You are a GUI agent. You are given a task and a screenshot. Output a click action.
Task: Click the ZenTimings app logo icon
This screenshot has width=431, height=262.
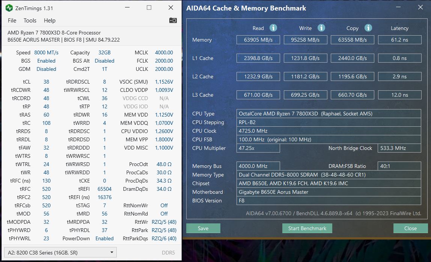click(9, 8)
